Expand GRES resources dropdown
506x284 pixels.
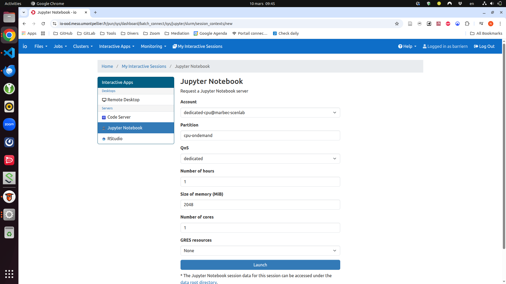coord(260,251)
